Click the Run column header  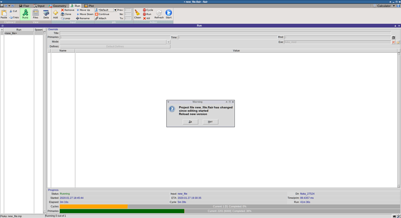click(x=19, y=30)
